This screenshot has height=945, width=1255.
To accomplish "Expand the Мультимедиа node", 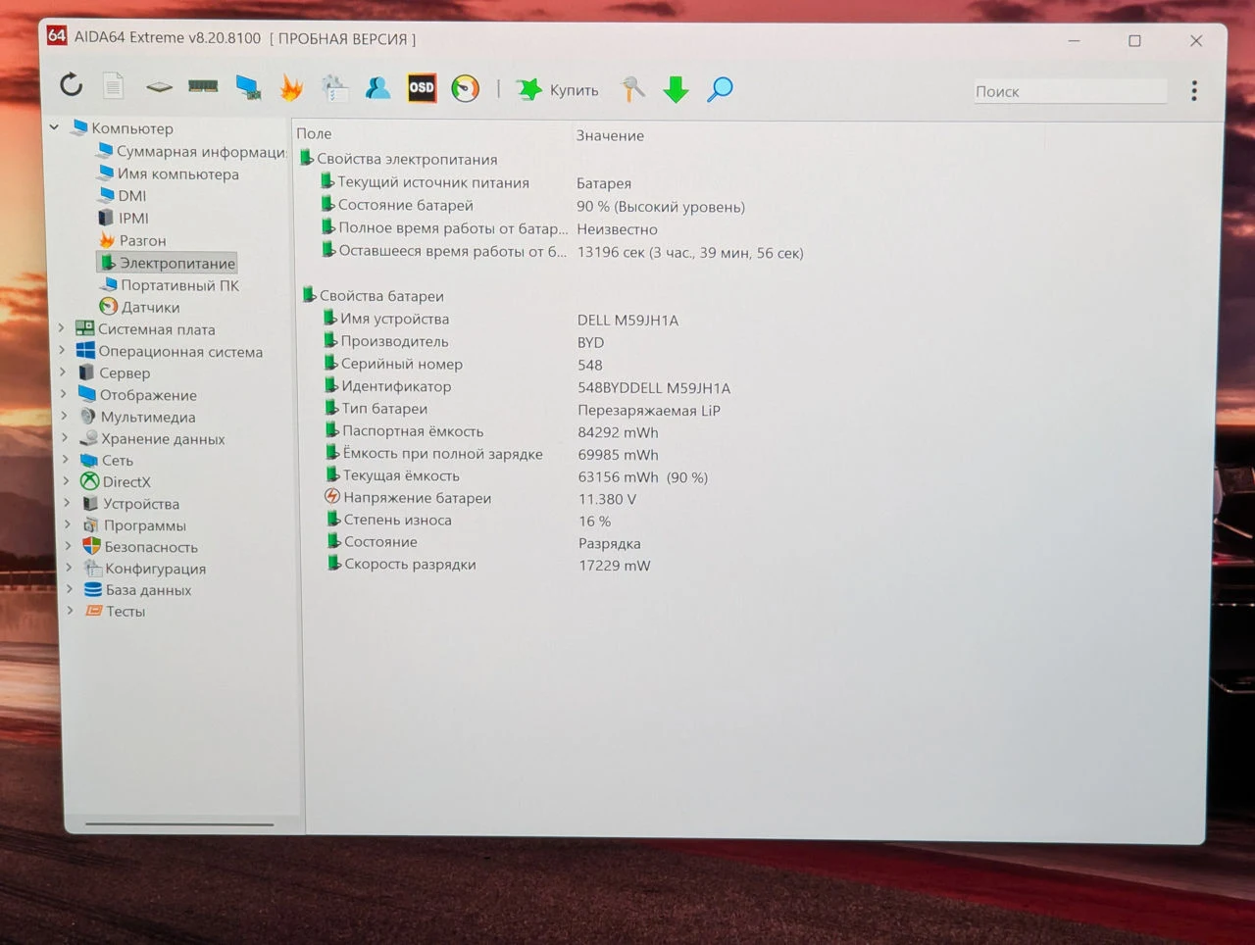I will (65, 416).
